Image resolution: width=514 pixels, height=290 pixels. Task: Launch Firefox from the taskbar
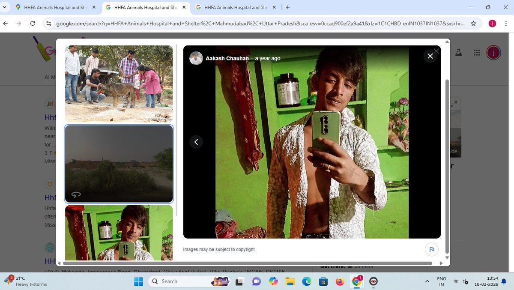point(340,281)
